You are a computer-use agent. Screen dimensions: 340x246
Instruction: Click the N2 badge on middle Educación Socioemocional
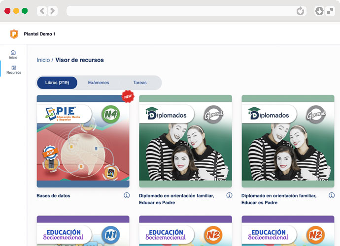coord(213,235)
